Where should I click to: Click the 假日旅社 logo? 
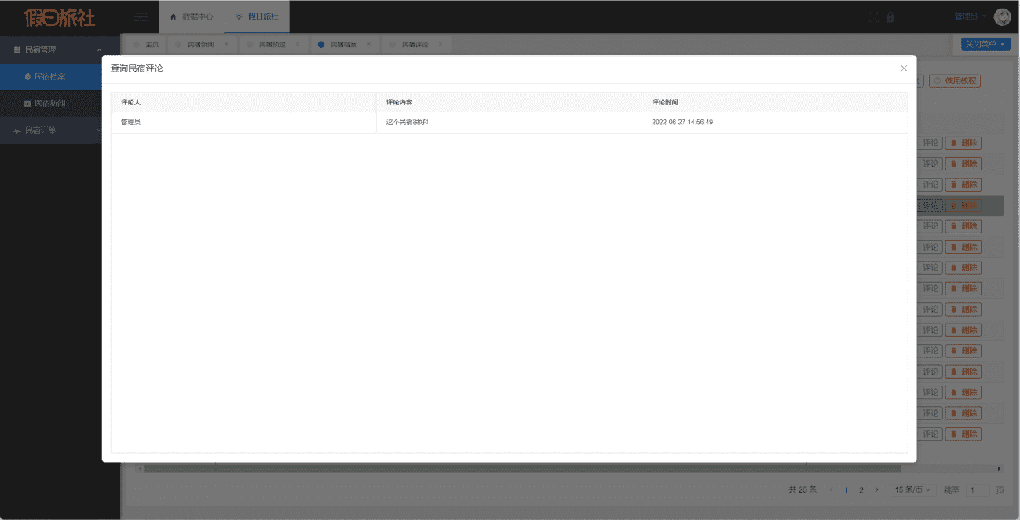pyautogui.click(x=60, y=16)
